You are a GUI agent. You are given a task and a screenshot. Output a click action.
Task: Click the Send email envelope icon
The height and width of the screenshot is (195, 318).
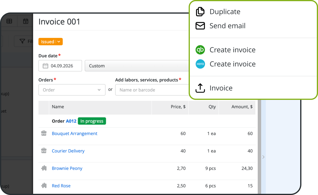click(x=200, y=26)
